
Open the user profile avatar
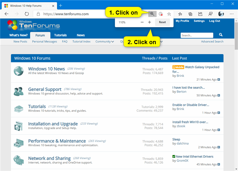[221, 14]
